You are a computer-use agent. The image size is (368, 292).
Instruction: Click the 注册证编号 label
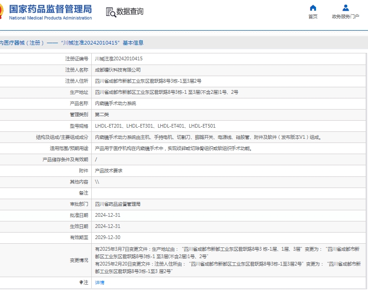click(x=76, y=58)
